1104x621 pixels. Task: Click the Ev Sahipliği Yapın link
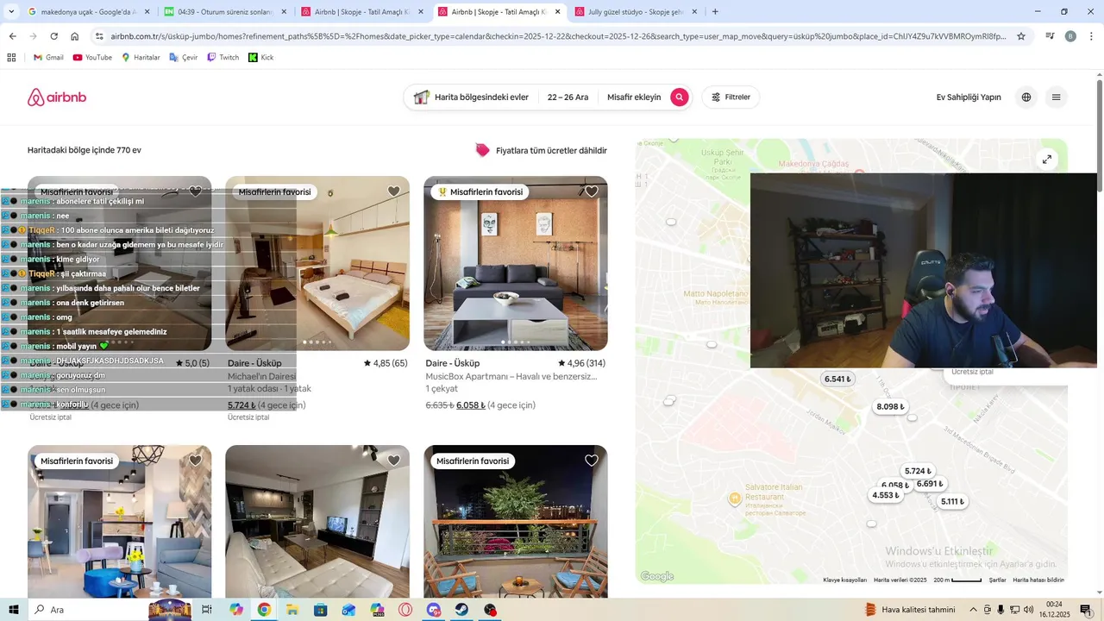pyautogui.click(x=969, y=97)
